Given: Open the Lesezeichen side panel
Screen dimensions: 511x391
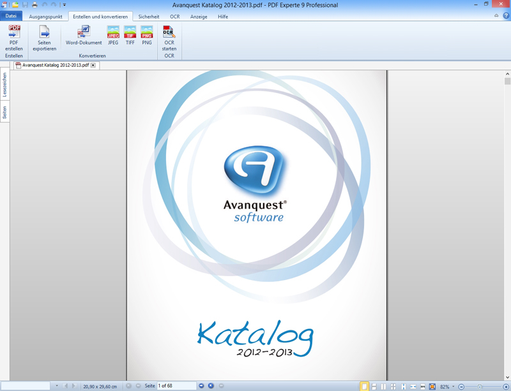Looking at the screenshot, I should click(x=4, y=84).
